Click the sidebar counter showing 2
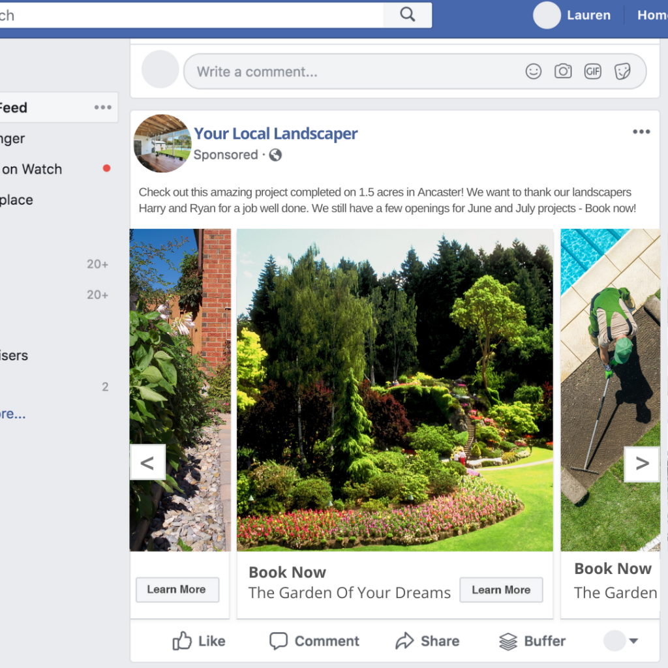 coord(105,387)
